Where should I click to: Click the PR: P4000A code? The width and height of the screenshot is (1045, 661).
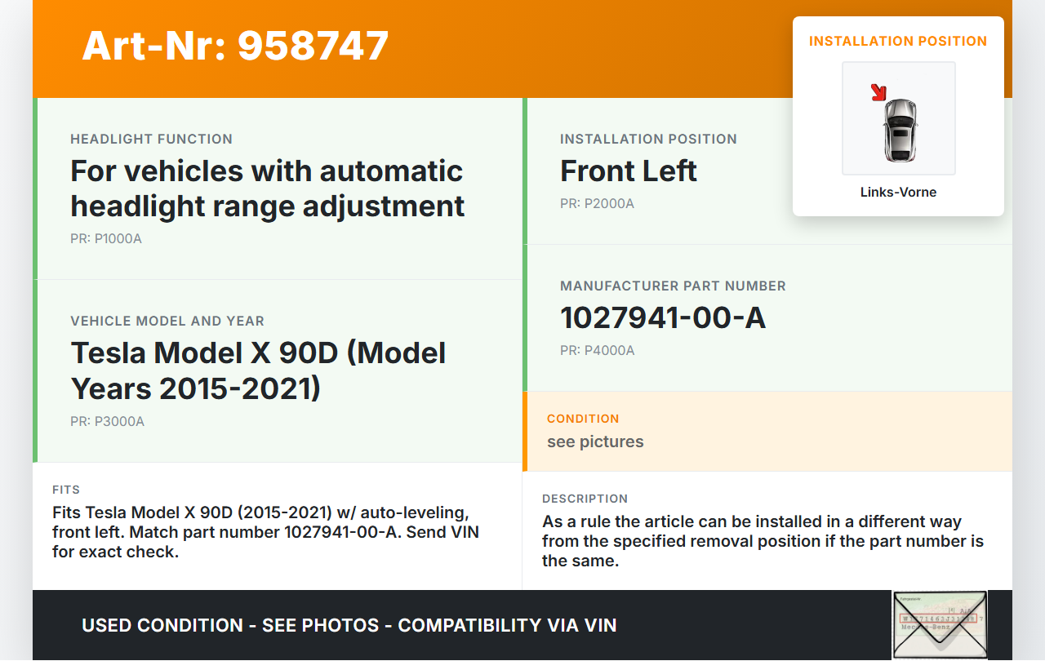coord(597,351)
